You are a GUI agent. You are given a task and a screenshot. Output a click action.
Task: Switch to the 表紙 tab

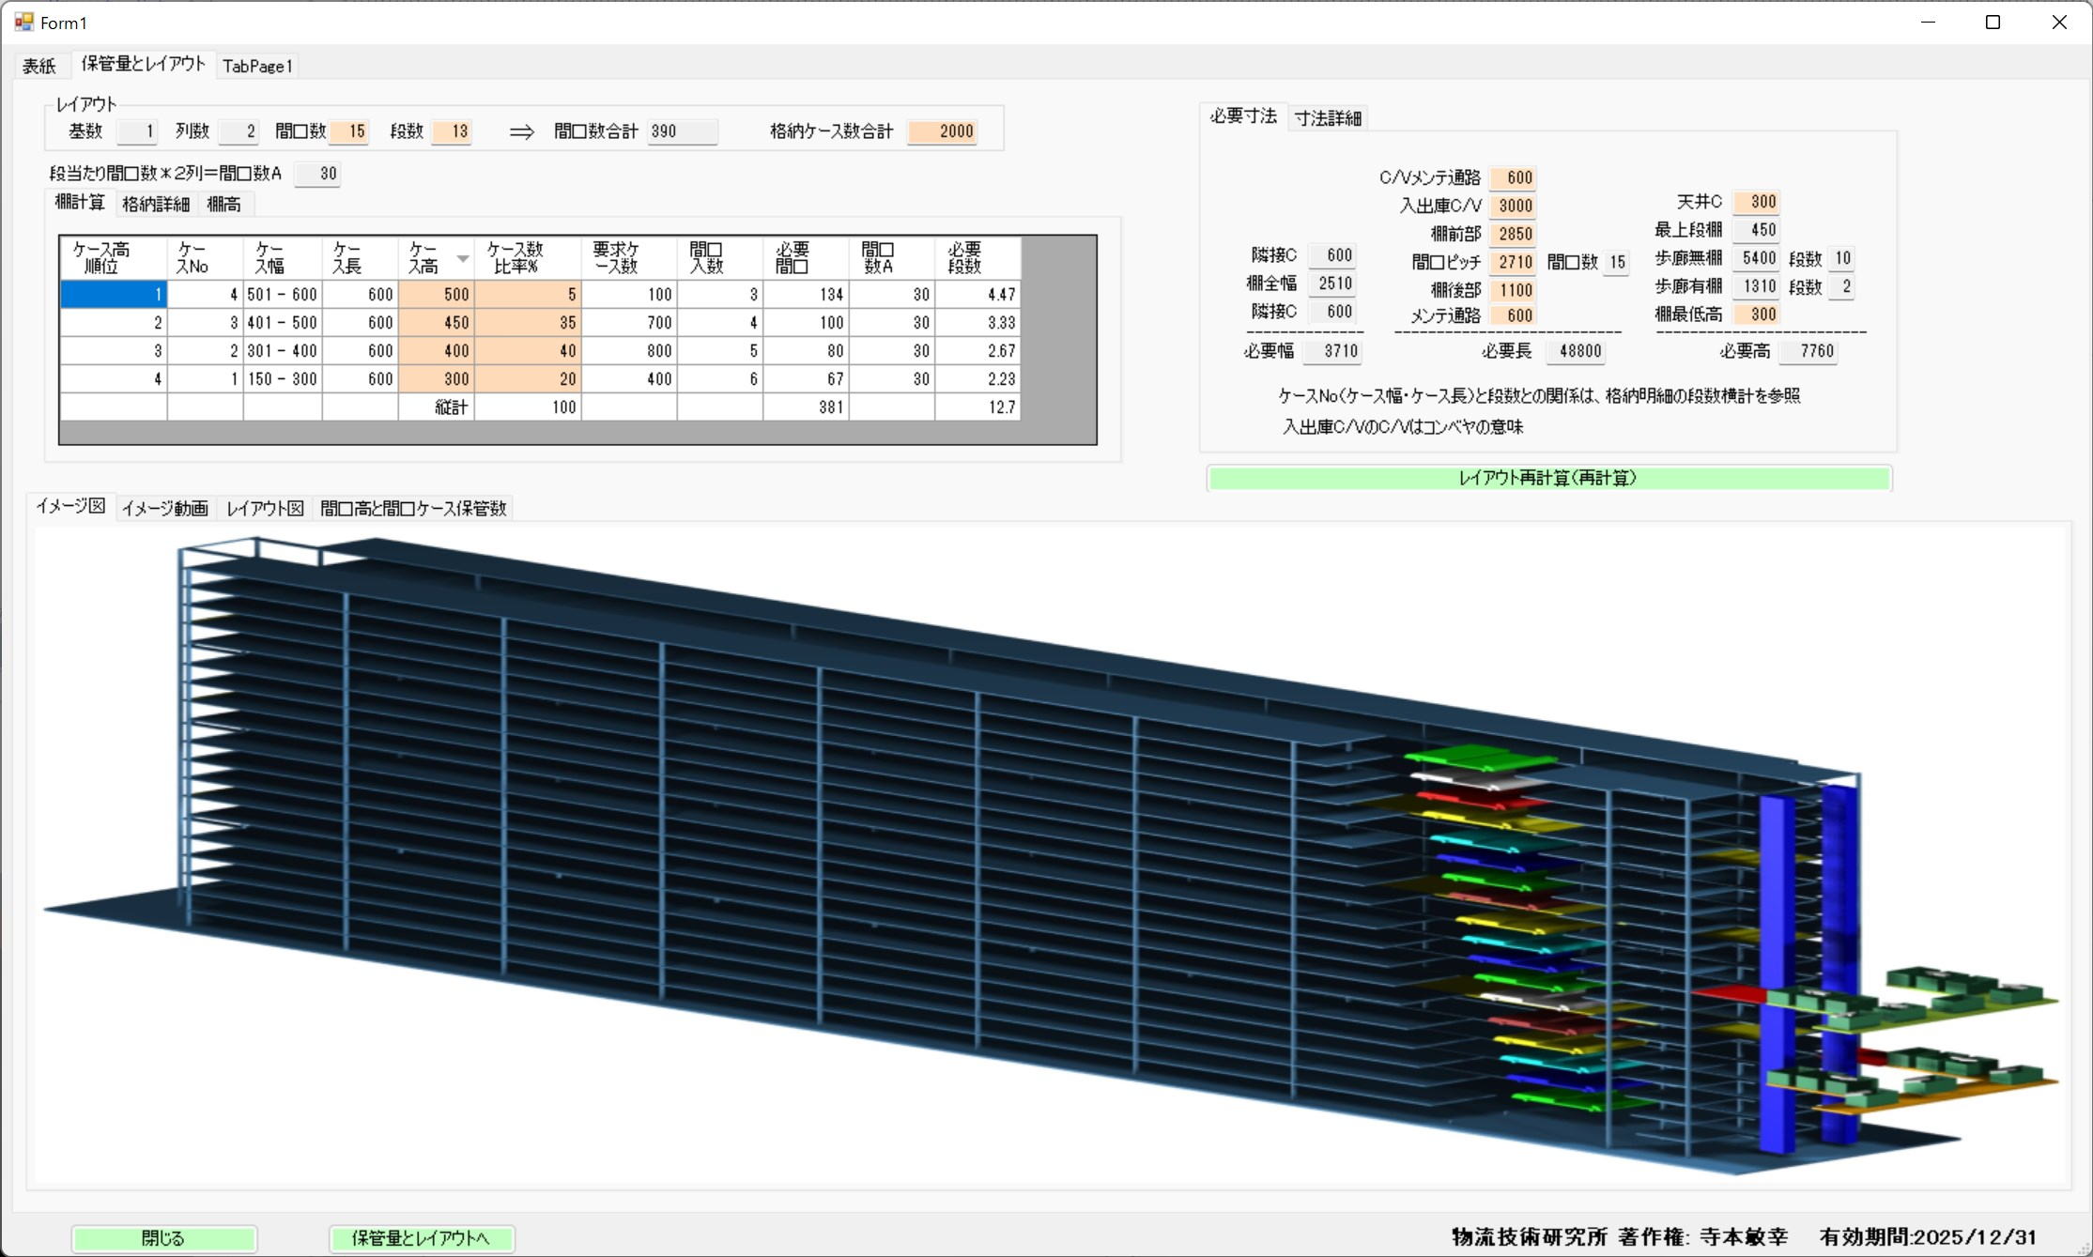coord(39,66)
